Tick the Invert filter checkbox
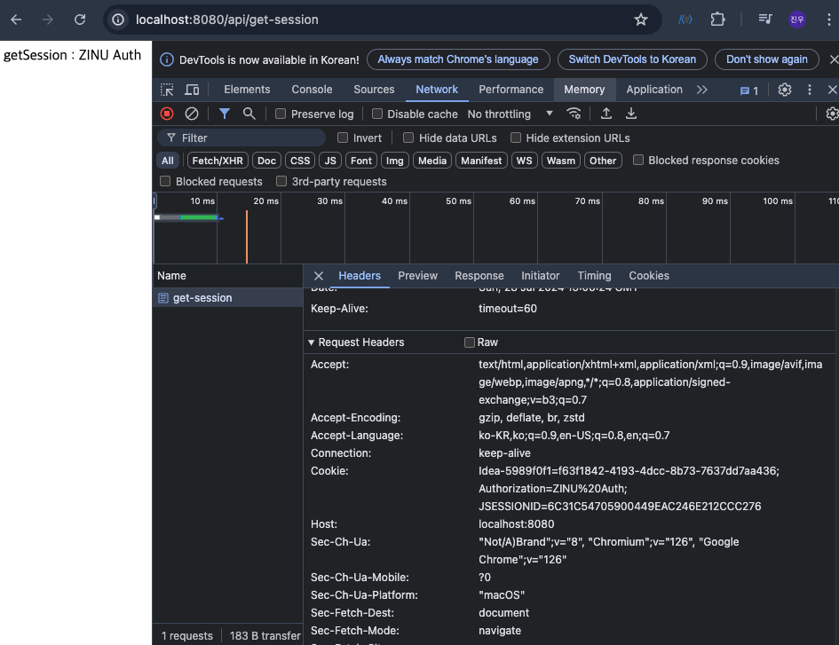 pos(343,138)
